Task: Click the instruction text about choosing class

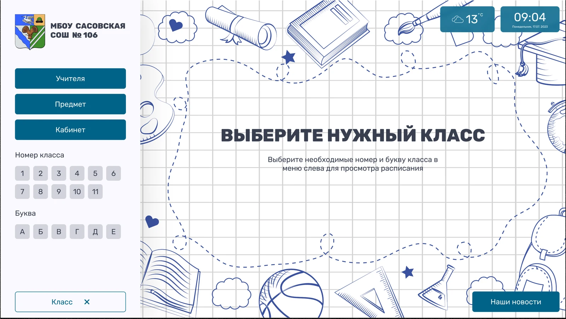Action: [x=353, y=164]
